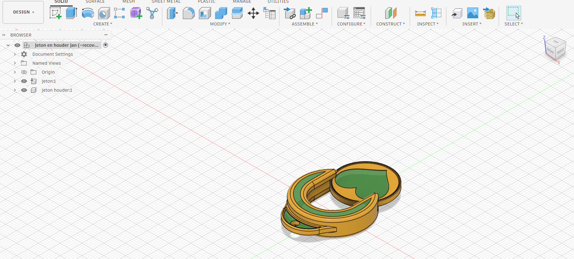The image size is (574, 259).
Task: Select the Shell tool icon
Action: click(x=205, y=13)
